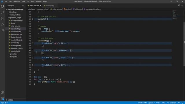185x104 pixels.
Task: Click the errors and warnings status indicator
Action: coord(4,103)
